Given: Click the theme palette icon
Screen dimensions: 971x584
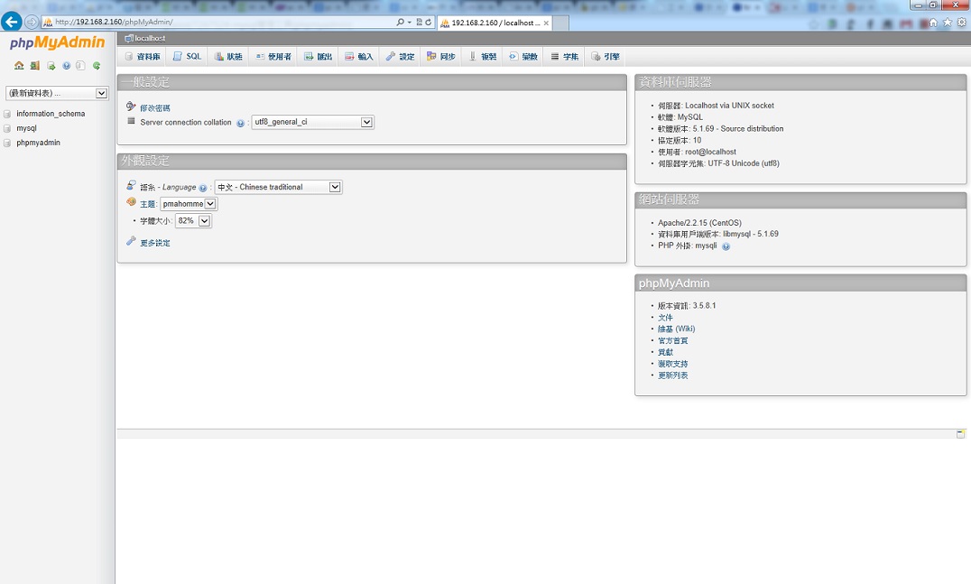Looking at the screenshot, I should tap(131, 202).
